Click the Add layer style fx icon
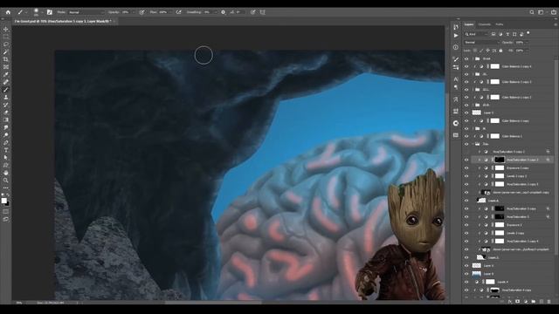 (510, 302)
